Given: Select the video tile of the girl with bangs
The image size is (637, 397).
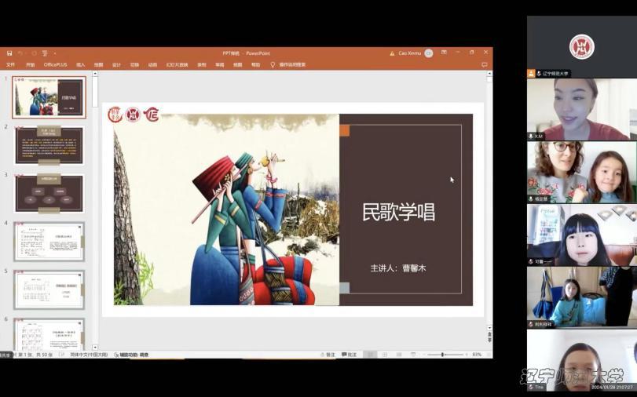Looking at the screenshot, I should 582,235.
